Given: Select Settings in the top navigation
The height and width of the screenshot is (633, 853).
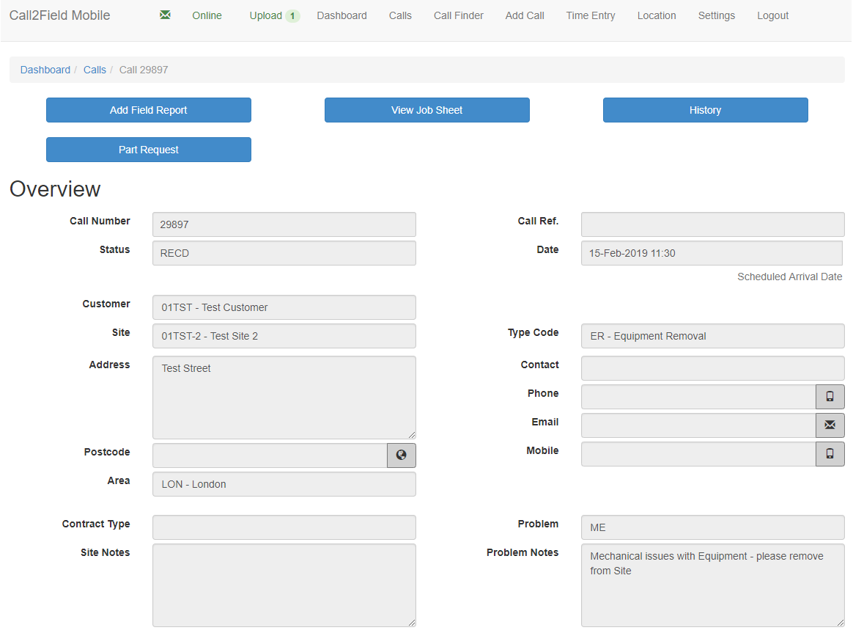Looking at the screenshot, I should [716, 15].
